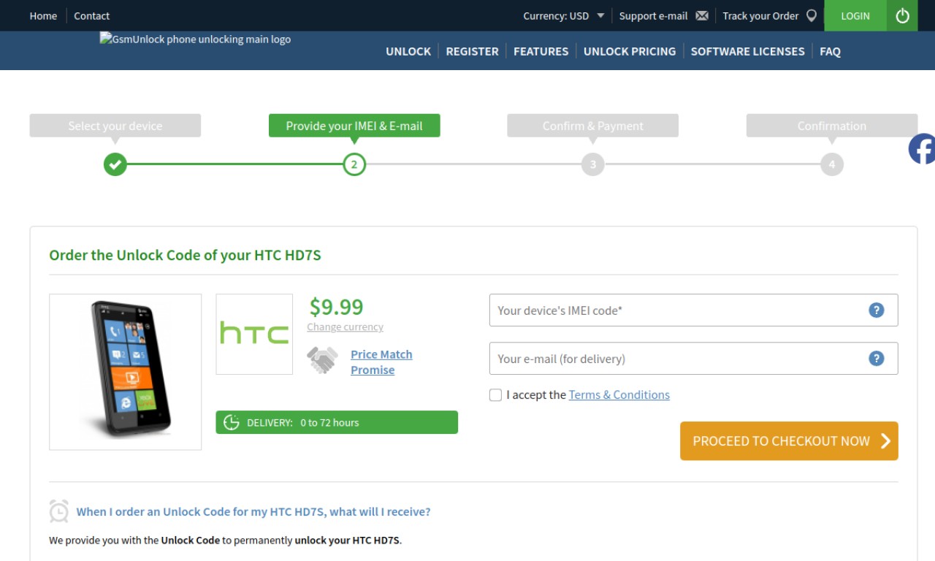
Task: Click the step 3 circle indicator
Action: coord(593,164)
